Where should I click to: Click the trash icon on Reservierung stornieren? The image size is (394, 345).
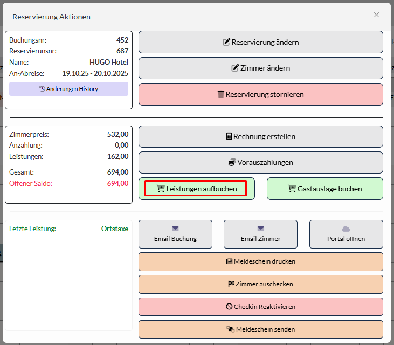click(220, 94)
